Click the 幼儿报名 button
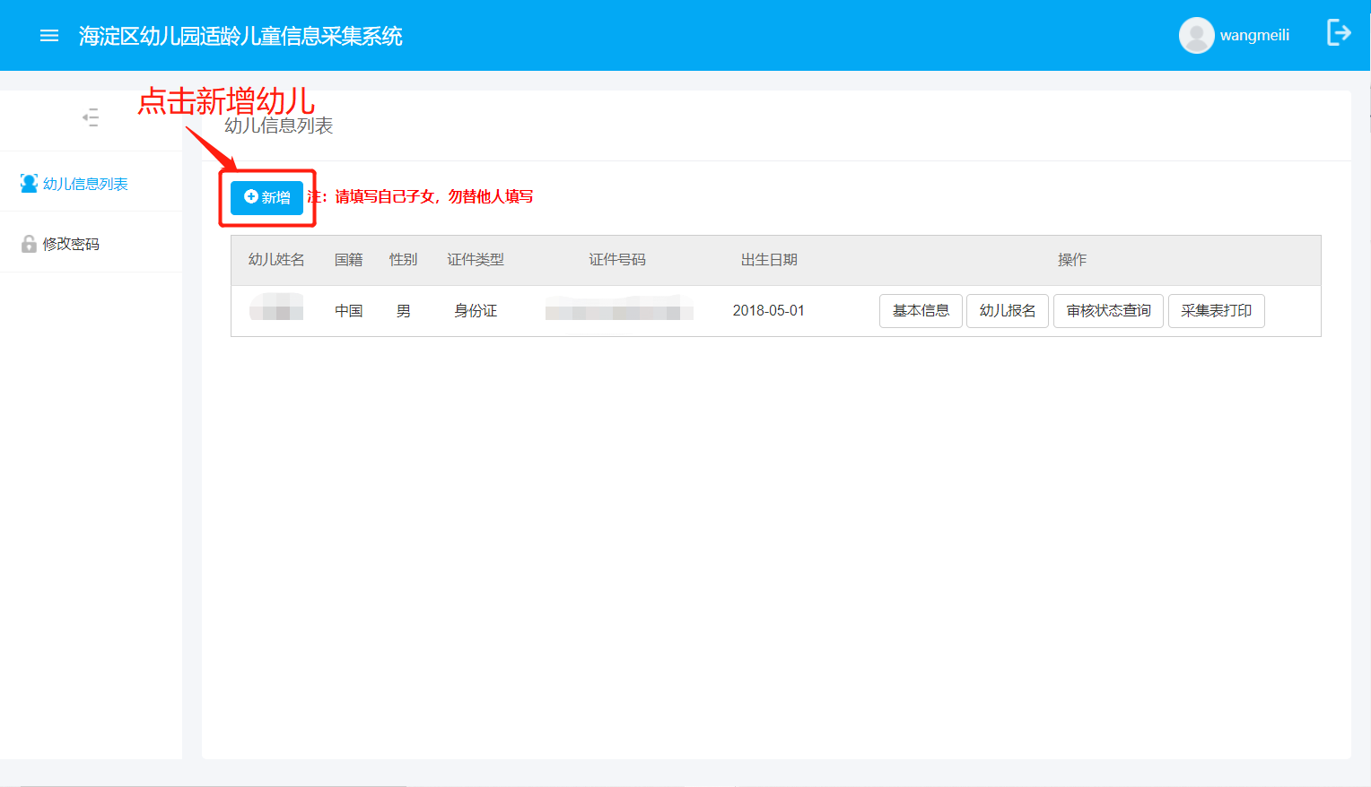1371x787 pixels. [1007, 311]
